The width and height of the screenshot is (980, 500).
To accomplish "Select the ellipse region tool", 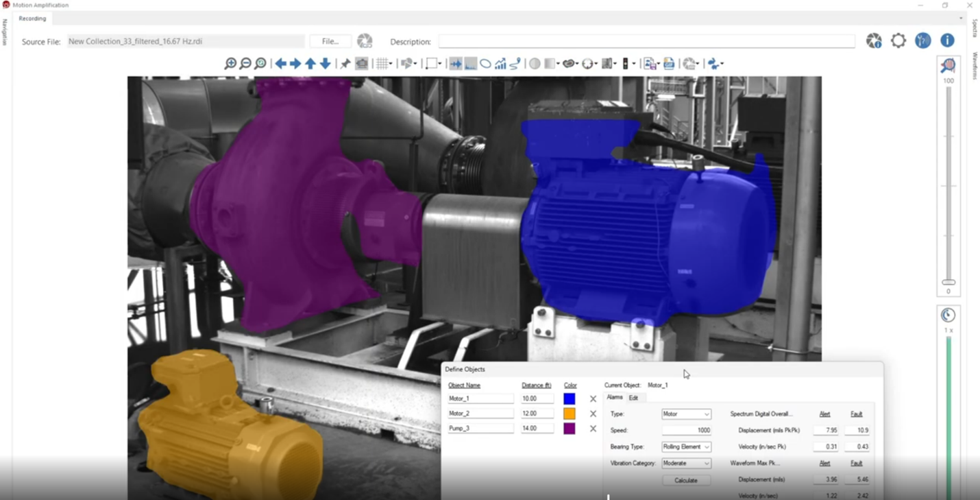I will 485,64.
